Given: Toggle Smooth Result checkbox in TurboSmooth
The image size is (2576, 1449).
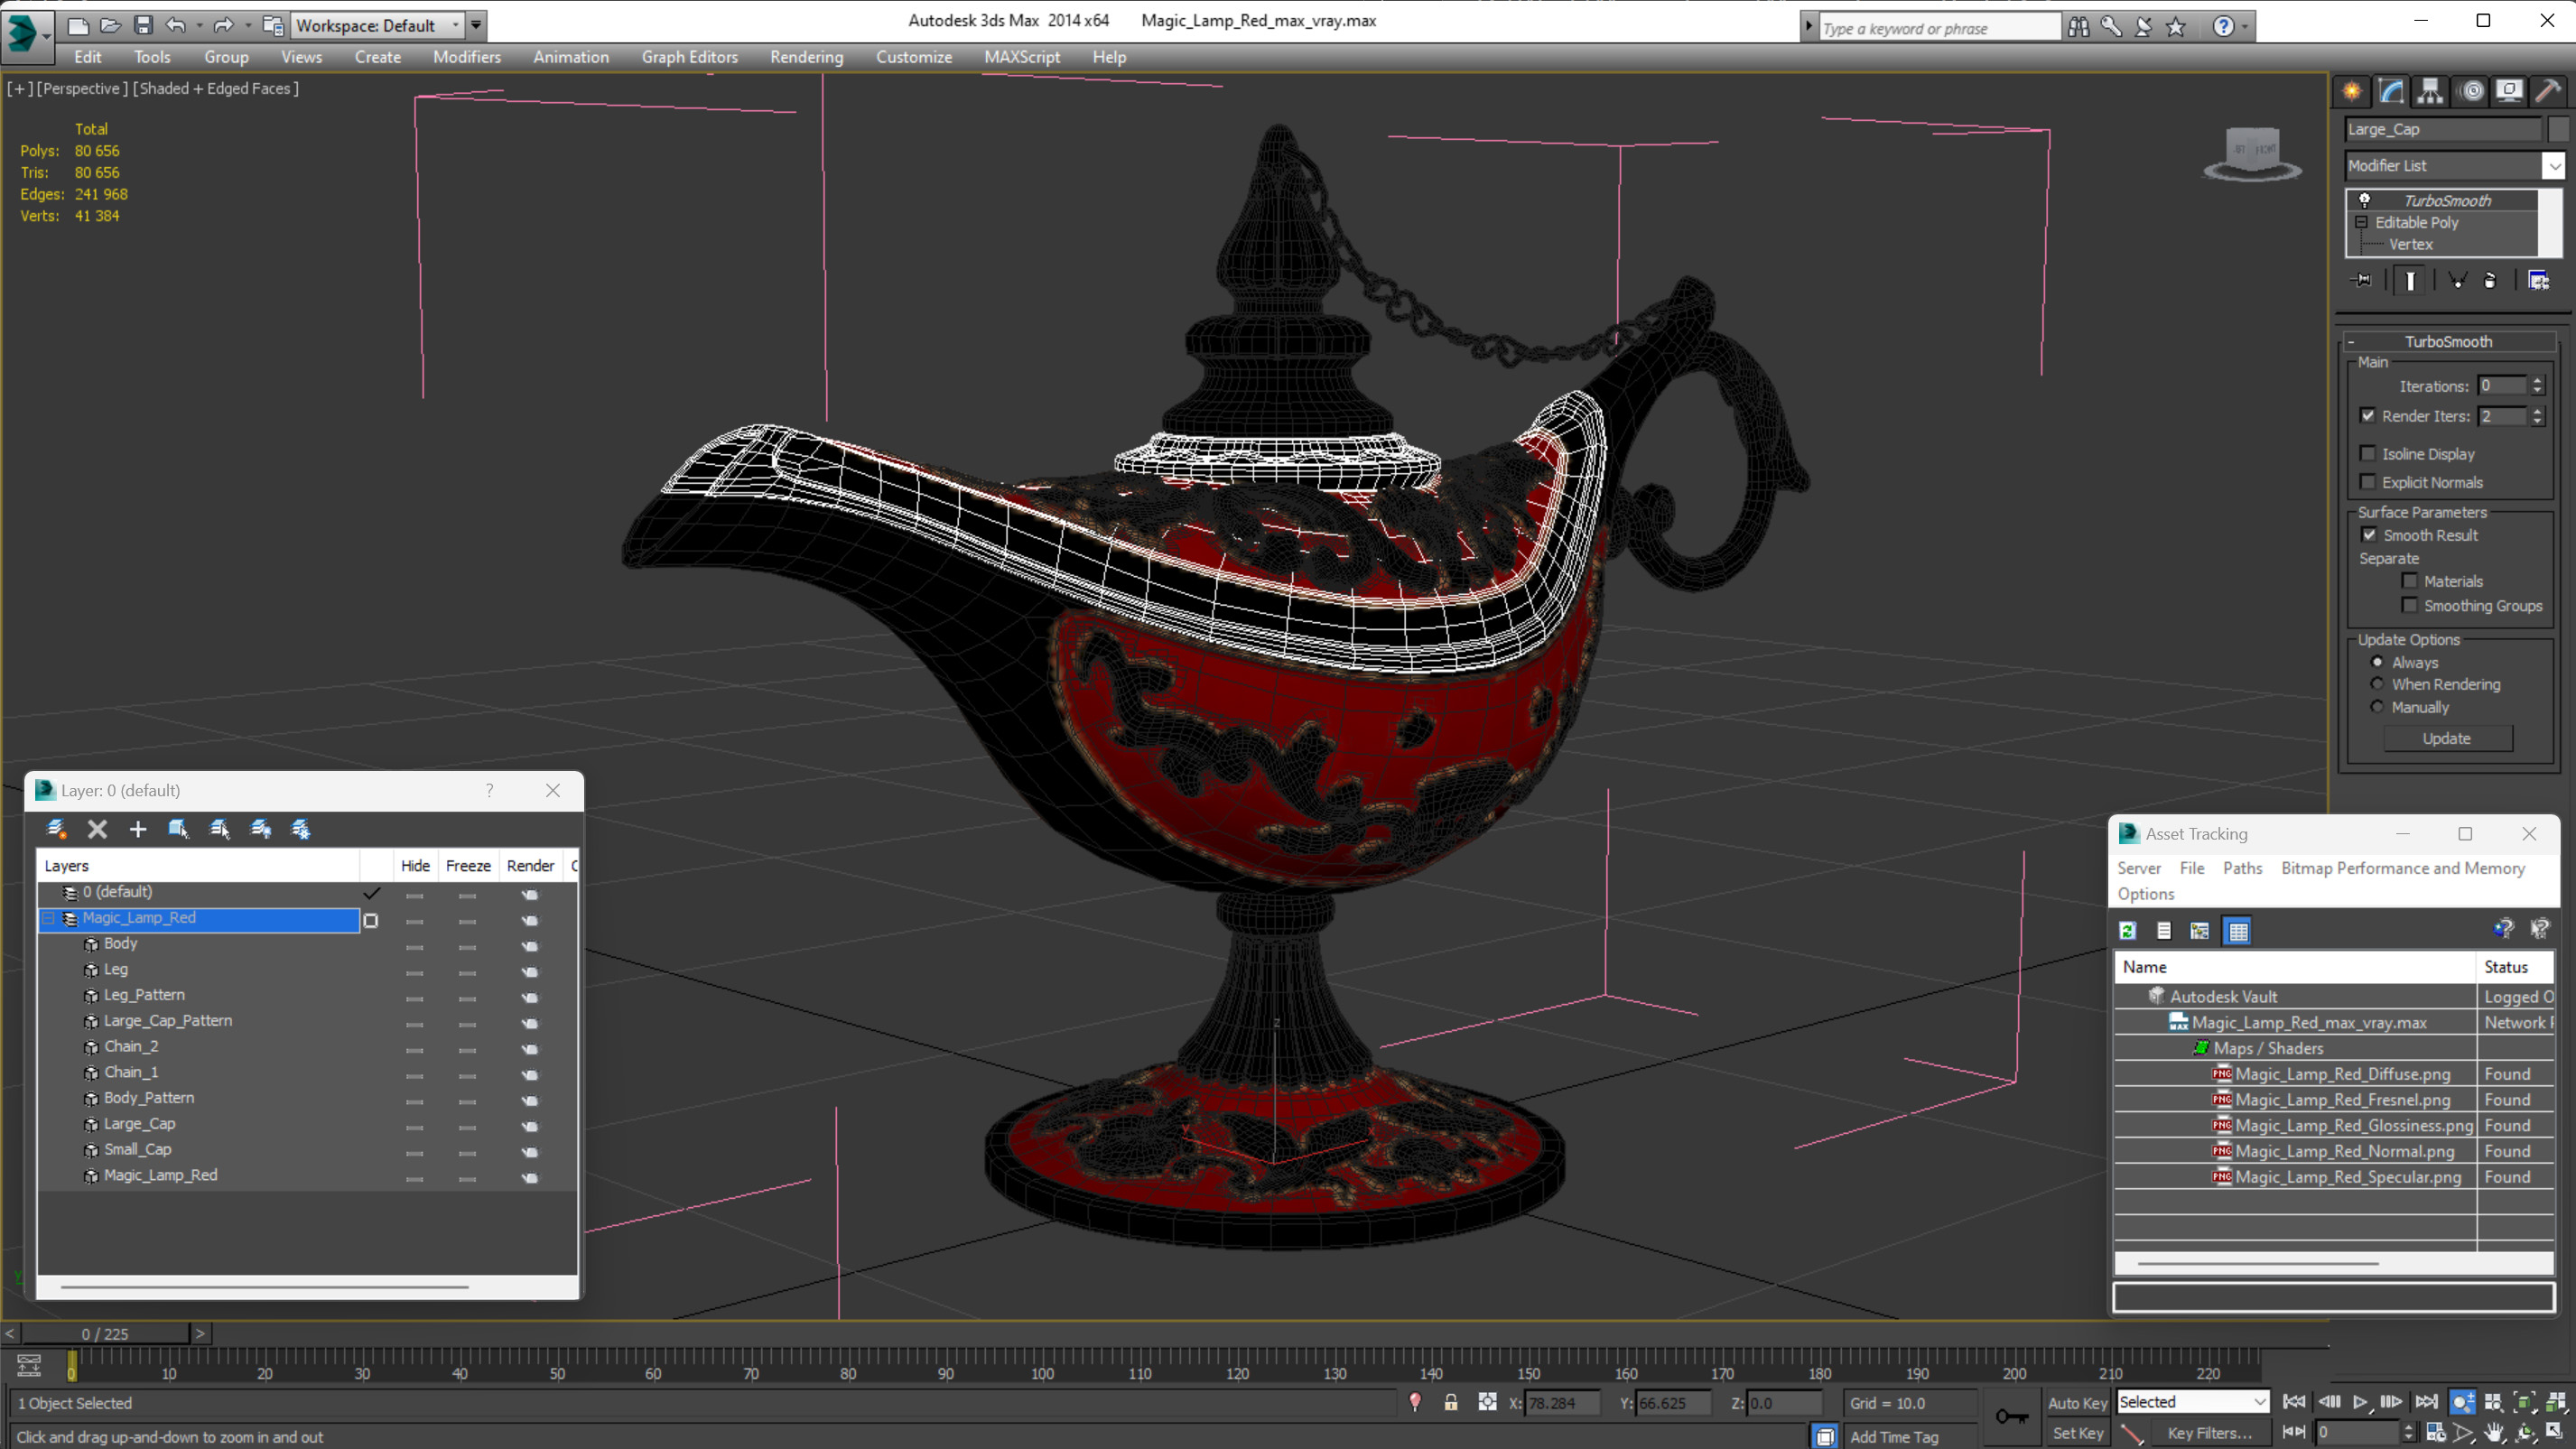Looking at the screenshot, I should click(2369, 534).
